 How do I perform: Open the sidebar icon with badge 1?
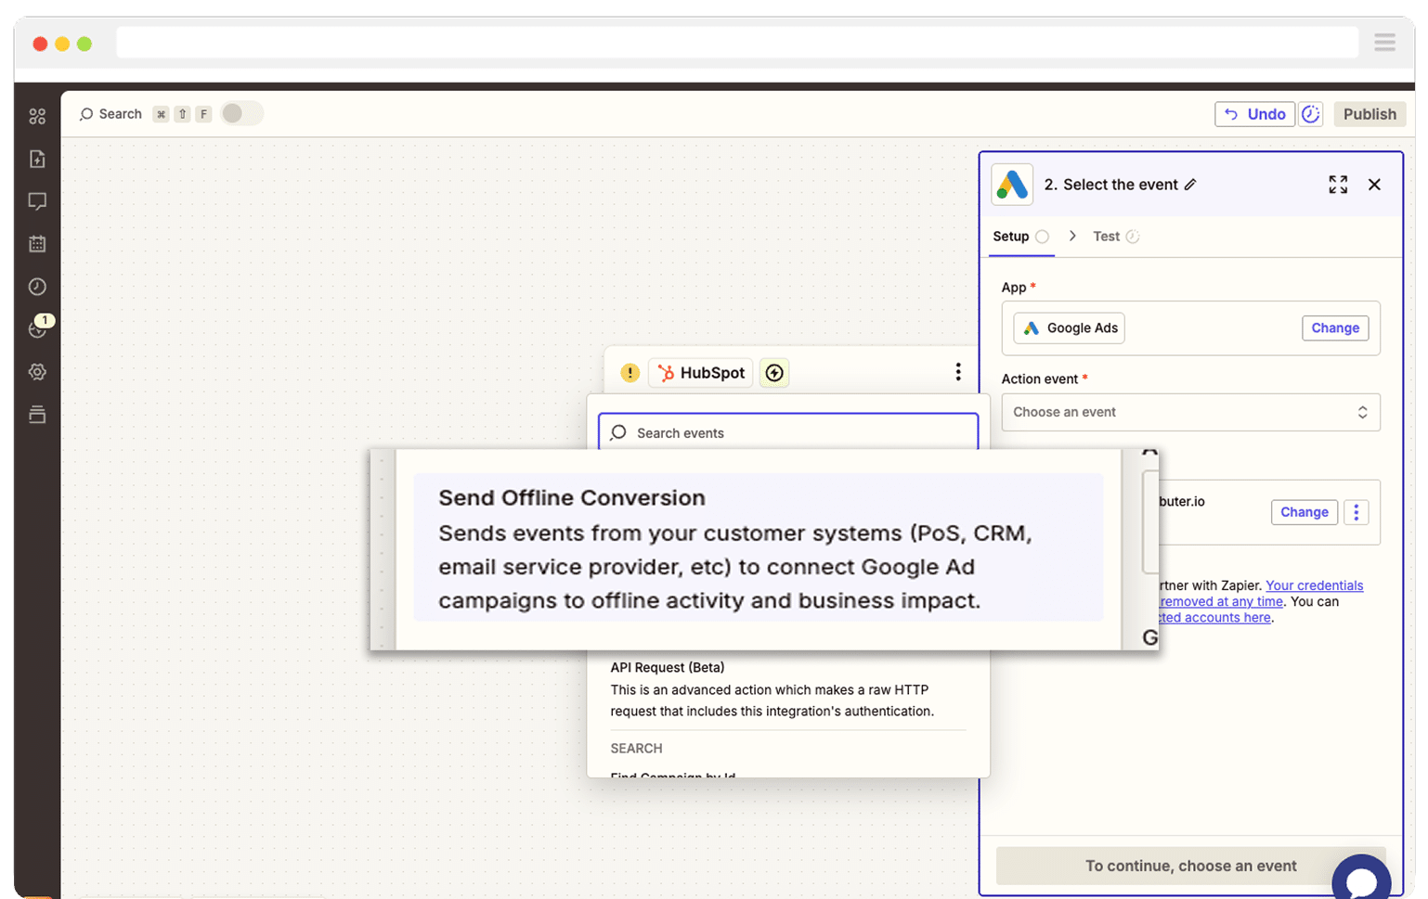coord(39,327)
